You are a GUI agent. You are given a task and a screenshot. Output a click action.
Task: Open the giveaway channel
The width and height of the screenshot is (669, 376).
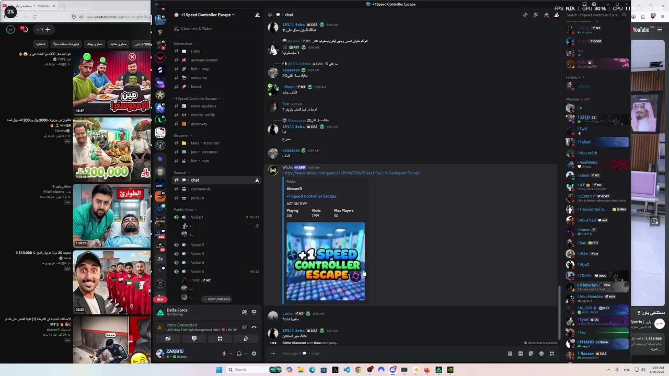click(x=216, y=124)
